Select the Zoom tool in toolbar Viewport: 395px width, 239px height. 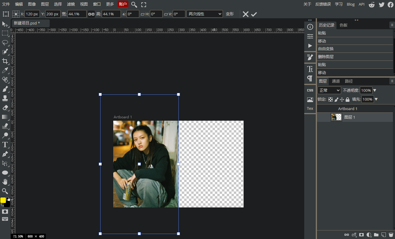[x=5, y=191]
